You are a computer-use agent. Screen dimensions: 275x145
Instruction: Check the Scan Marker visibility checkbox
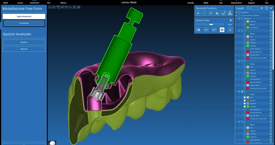coord(245,27)
